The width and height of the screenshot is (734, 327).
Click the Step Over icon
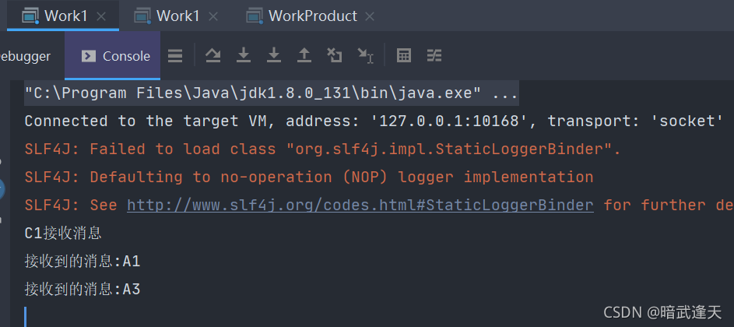[x=213, y=56]
